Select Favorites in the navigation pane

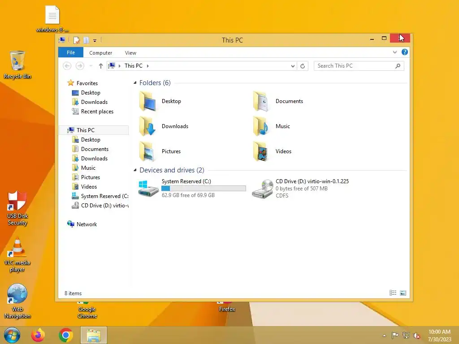pos(87,83)
